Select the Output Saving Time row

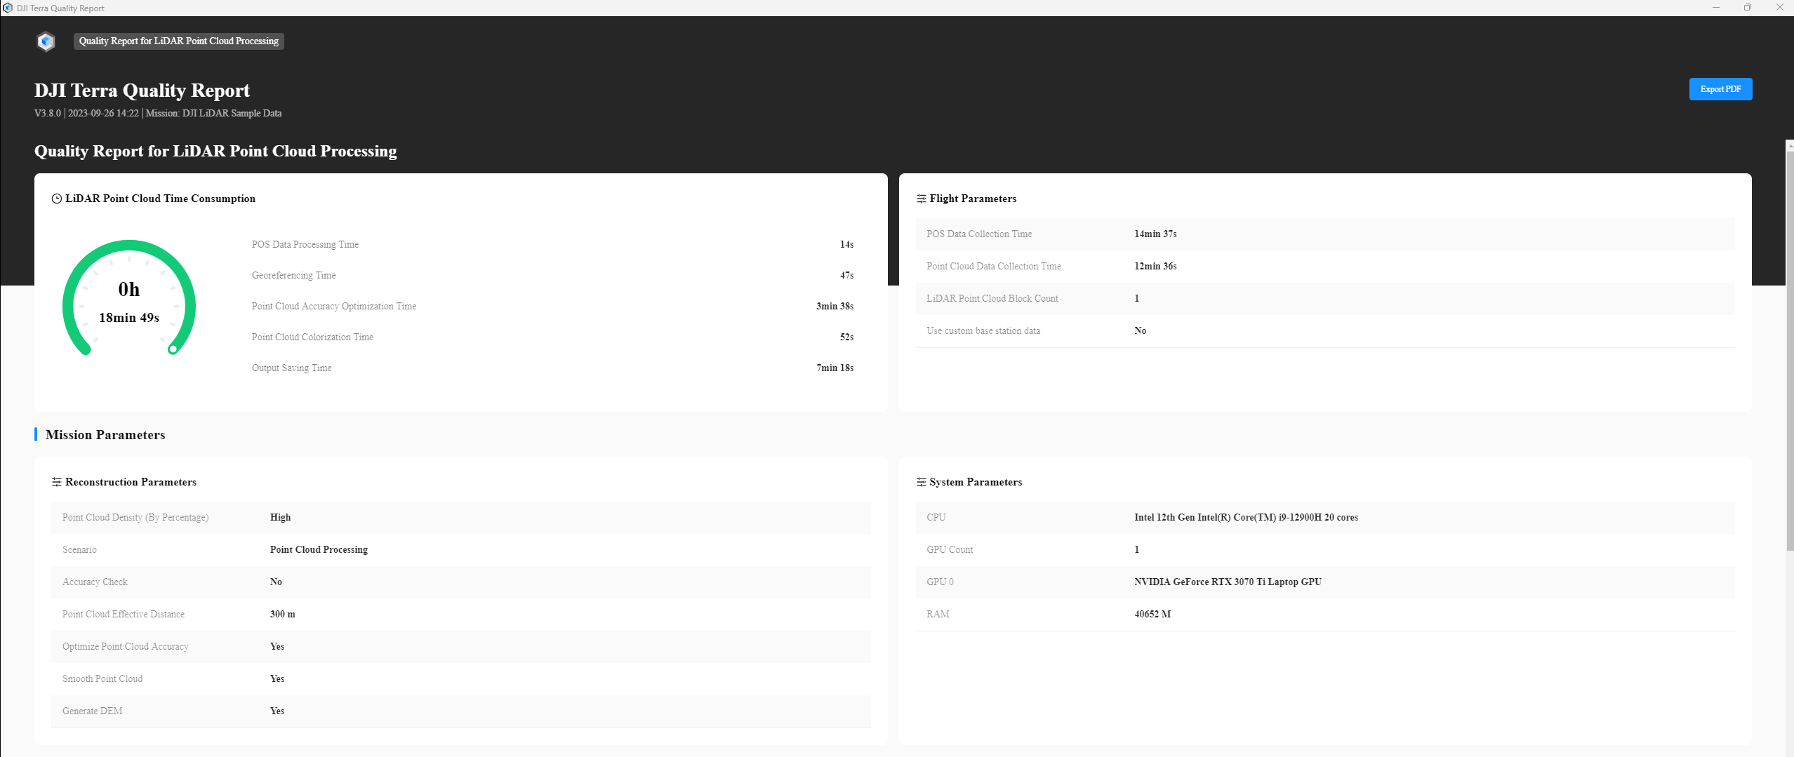pos(552,368)
